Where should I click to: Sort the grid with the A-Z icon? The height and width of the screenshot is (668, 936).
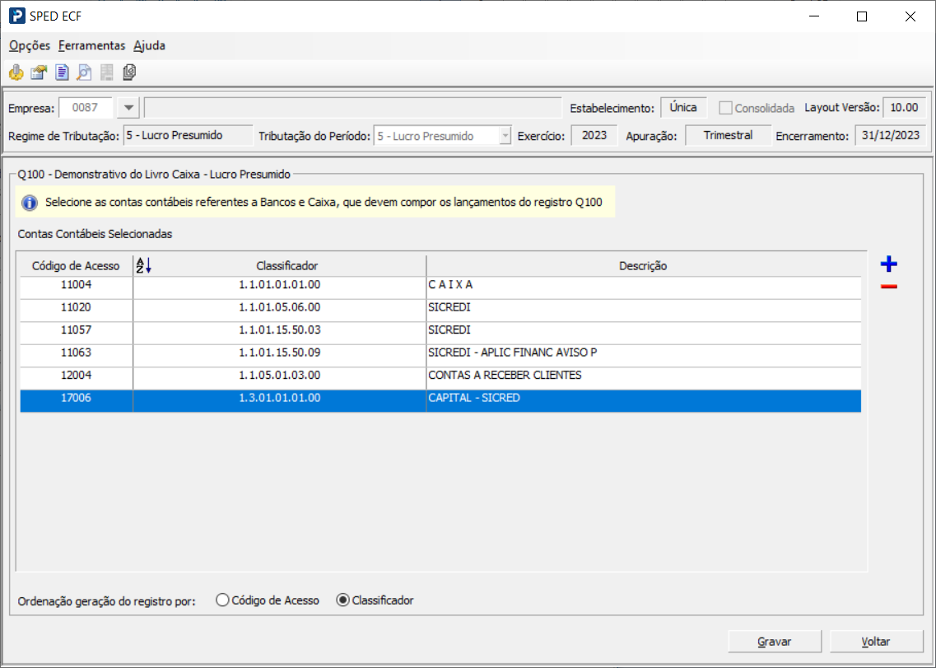144,265
